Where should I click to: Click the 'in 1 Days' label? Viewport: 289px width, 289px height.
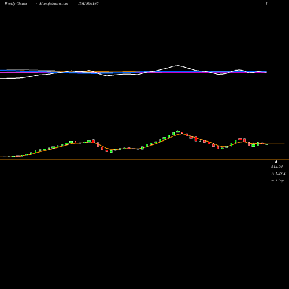[278, 181]
